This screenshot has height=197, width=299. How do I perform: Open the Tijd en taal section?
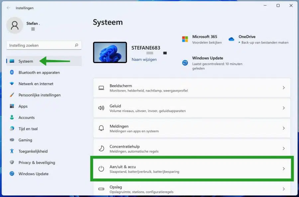(x=28, y=129)
